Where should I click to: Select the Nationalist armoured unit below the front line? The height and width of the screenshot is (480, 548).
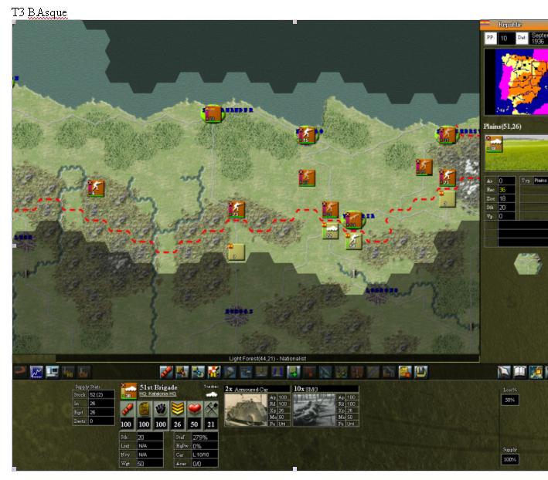(x=330, y=230)
